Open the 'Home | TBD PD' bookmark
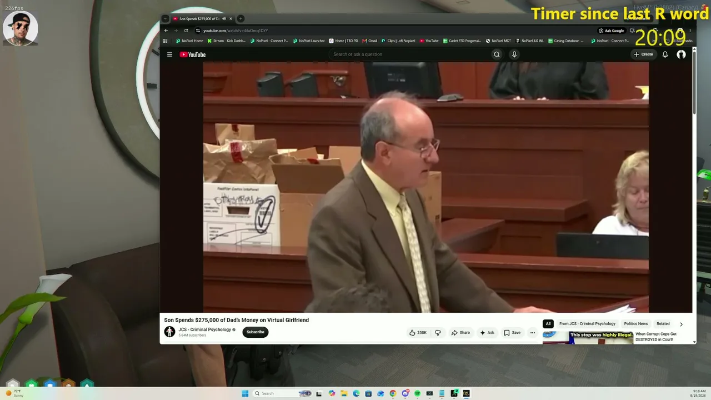The width and height of the screenshot is (711, 400). tap(344, 41)
